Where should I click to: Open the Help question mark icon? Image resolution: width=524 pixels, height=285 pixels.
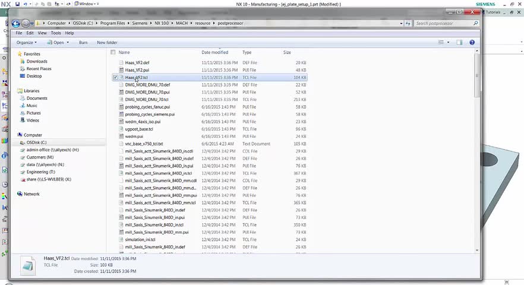[472, 42]
